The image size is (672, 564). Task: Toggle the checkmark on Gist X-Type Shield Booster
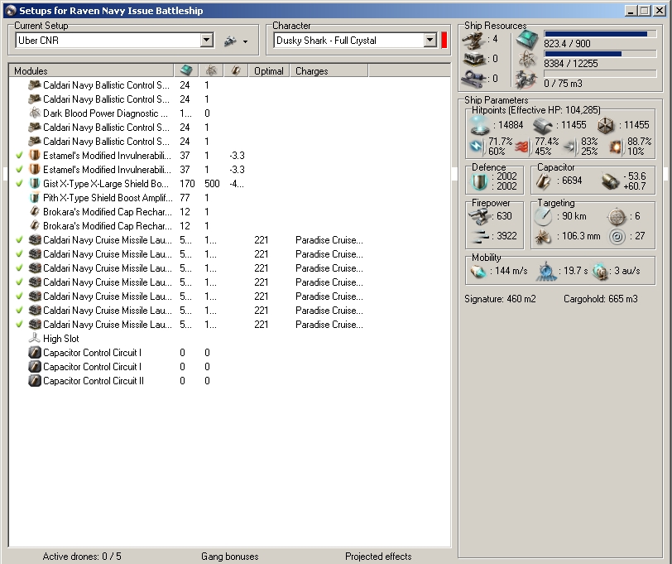pyautogui.click(x=19, y=184)
